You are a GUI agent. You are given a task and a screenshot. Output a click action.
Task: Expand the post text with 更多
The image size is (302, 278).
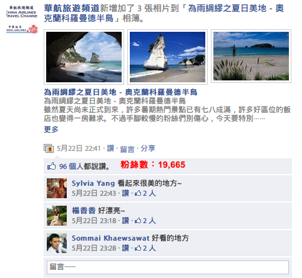(x=51, y=129)
